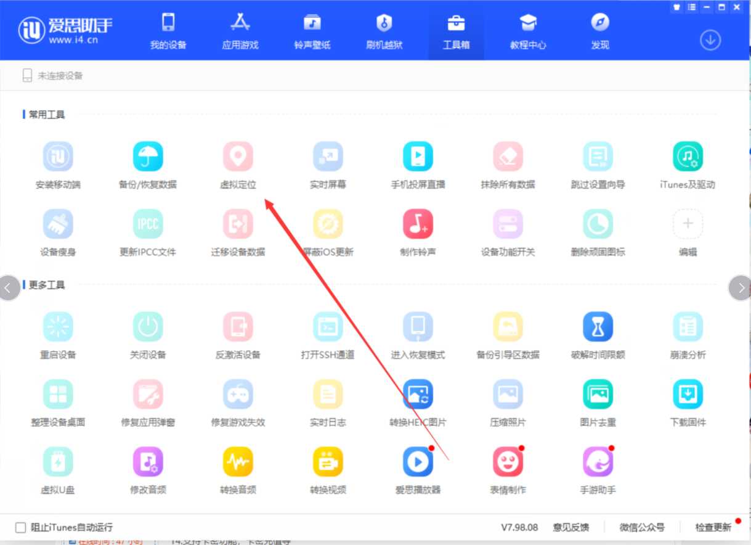Open 破解时间限额 hourglass icon

pyautogui.click(x=598, y=327)
